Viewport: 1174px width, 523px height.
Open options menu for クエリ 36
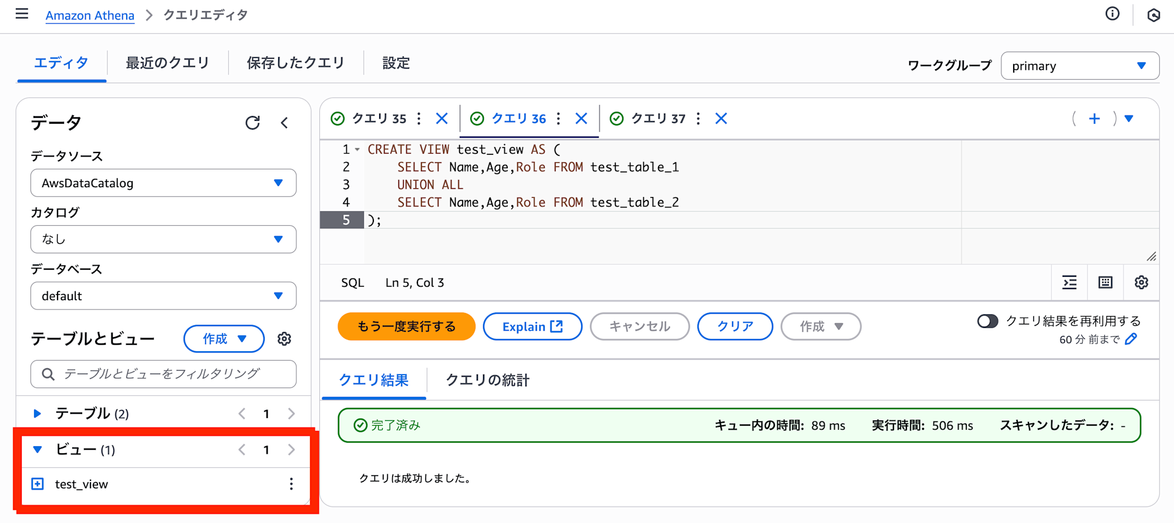[x=558, y=118]
